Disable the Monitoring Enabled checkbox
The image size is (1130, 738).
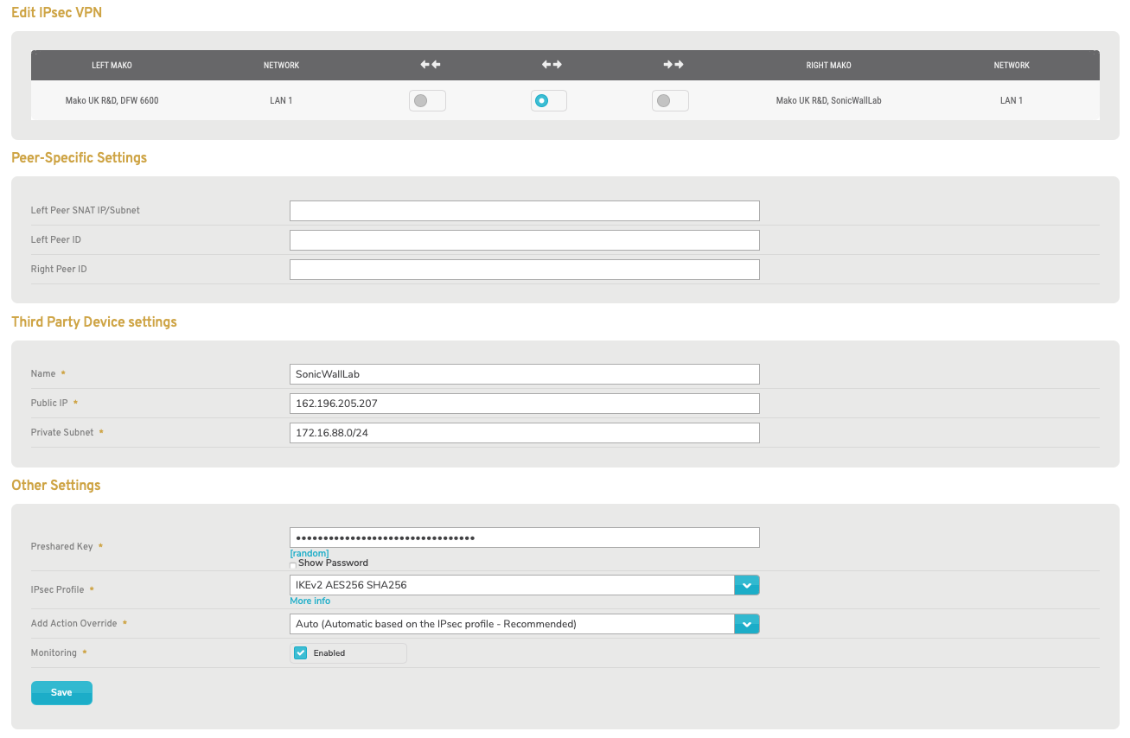[300, 652]
